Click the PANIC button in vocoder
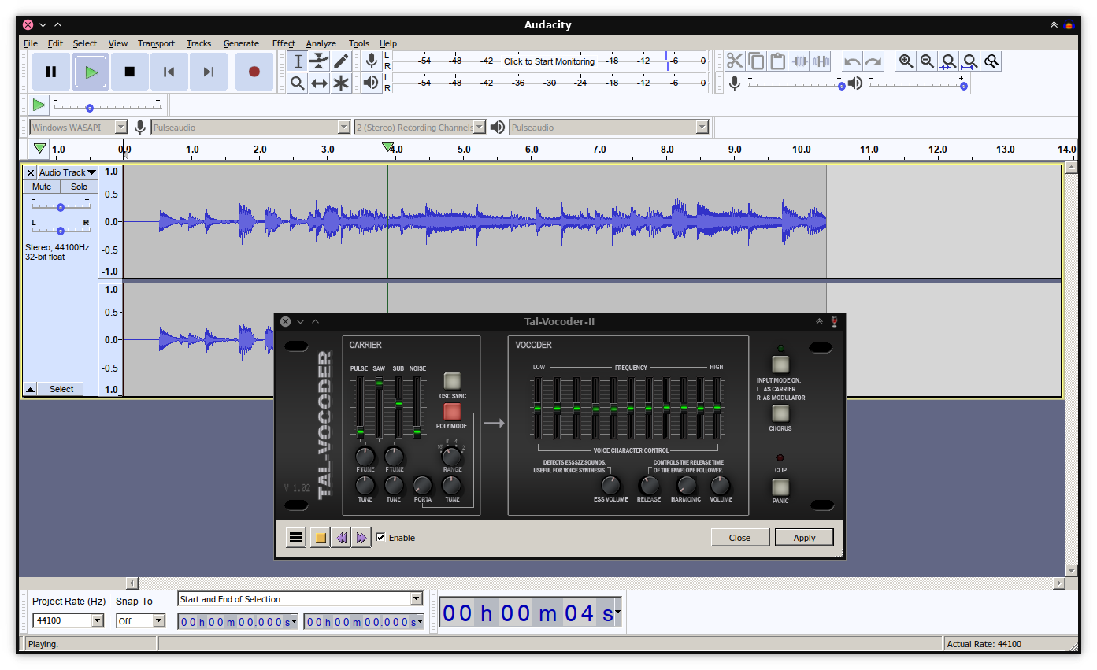This screenshot has width=1097, height=670. 780,487
